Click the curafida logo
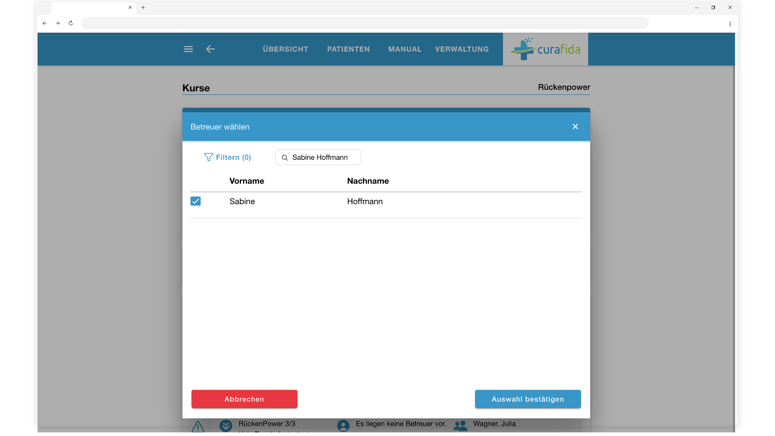Image resolution: width=775 pixels, height=436 pixels. [545, 49]
